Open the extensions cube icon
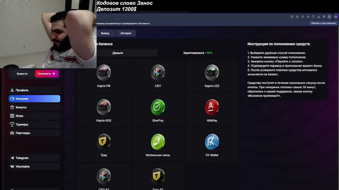The image size is (339, 190). 336,17
